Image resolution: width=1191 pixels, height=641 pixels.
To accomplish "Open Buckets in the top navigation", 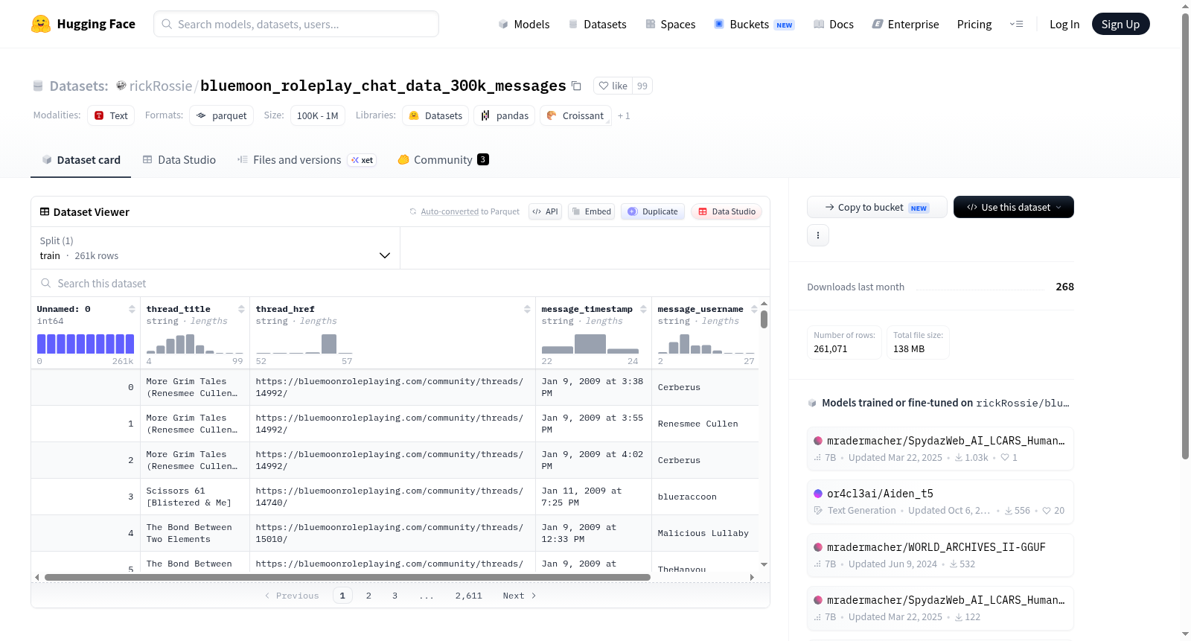I will (754, 24).
